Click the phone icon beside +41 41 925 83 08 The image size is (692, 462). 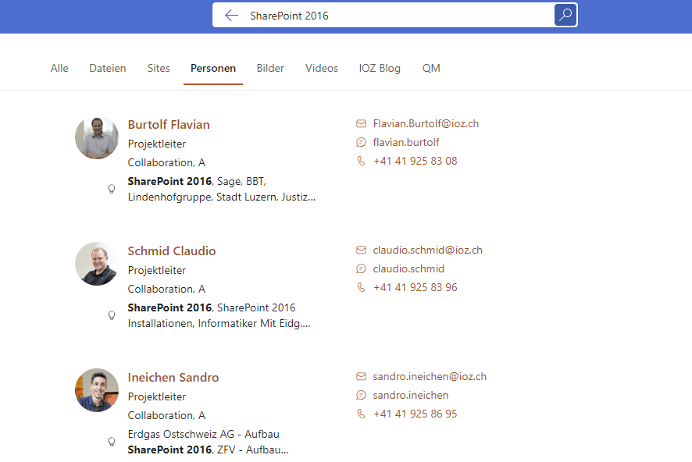(x=361, y=161)
